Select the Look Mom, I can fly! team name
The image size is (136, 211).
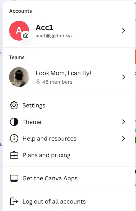click(x=63, y=73)
